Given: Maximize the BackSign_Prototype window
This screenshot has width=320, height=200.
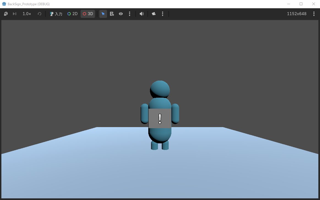Looking at the screenshot, I should [301, 4].
